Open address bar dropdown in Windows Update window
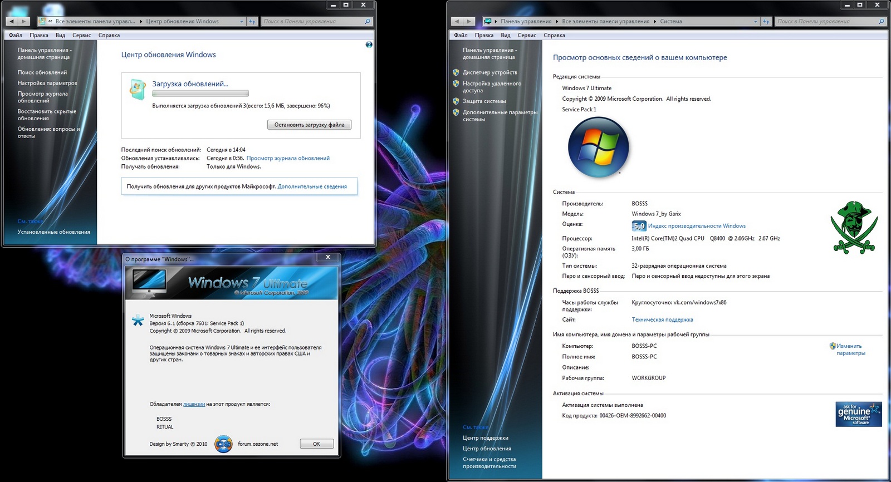 pos(242,22)
